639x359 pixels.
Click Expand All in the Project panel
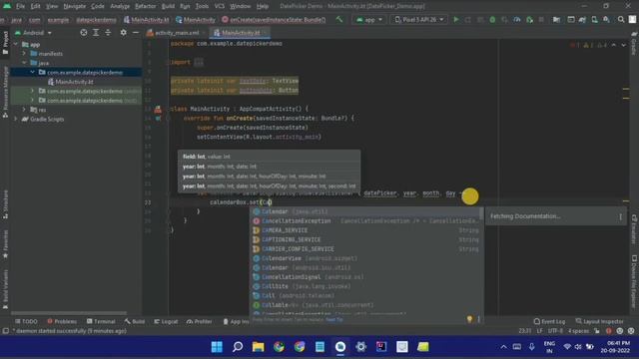click(96, 33)
